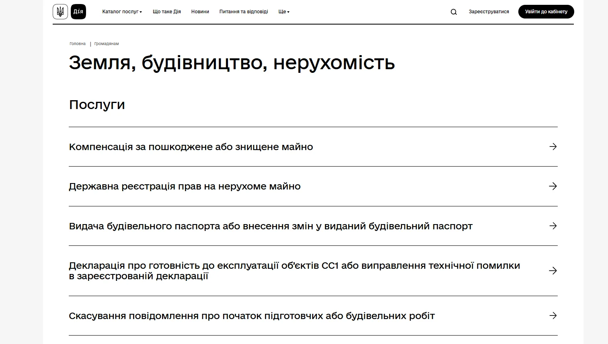Click the Зареєструватися link
Viewport: 608px width, 344px height.
489,12
